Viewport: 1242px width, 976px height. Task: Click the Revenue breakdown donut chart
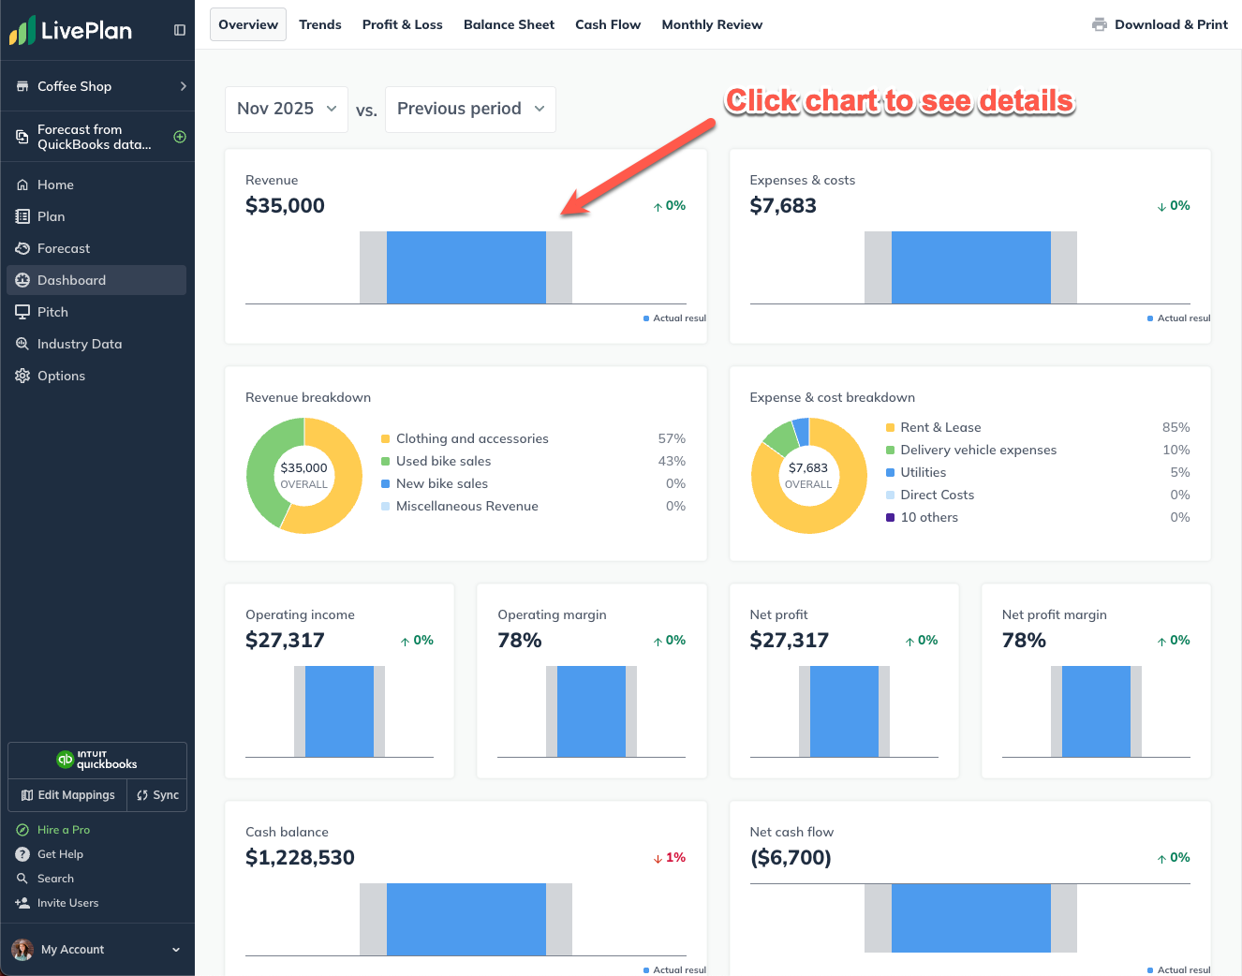click(304, 476)
